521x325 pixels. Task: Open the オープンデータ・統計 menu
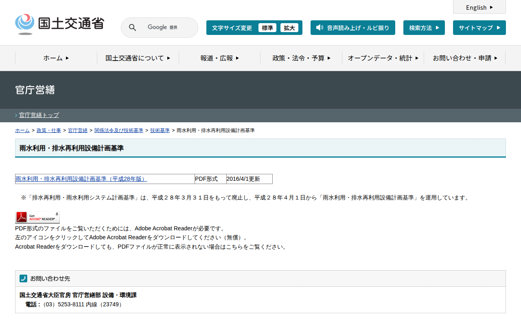pos(383,58)
